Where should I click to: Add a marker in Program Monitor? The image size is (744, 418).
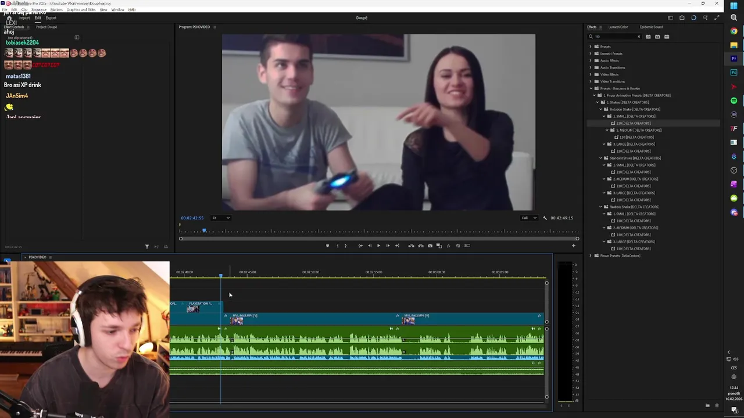point(327,246)
